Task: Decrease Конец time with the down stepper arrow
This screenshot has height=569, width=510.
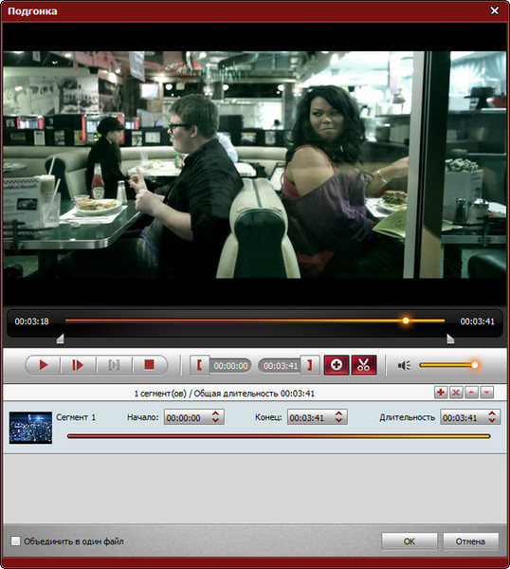Action: click(338, 420)
